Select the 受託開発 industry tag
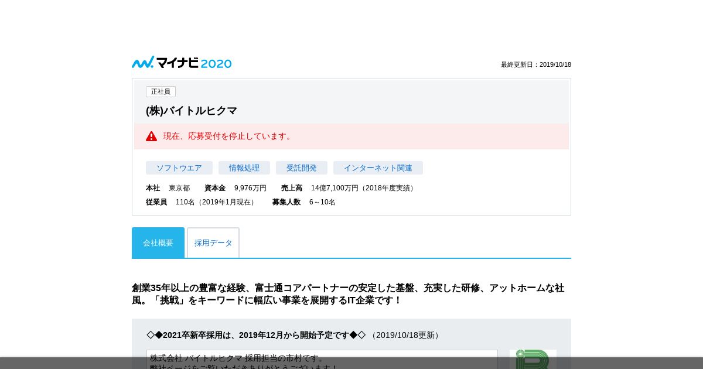 point(302,168)
